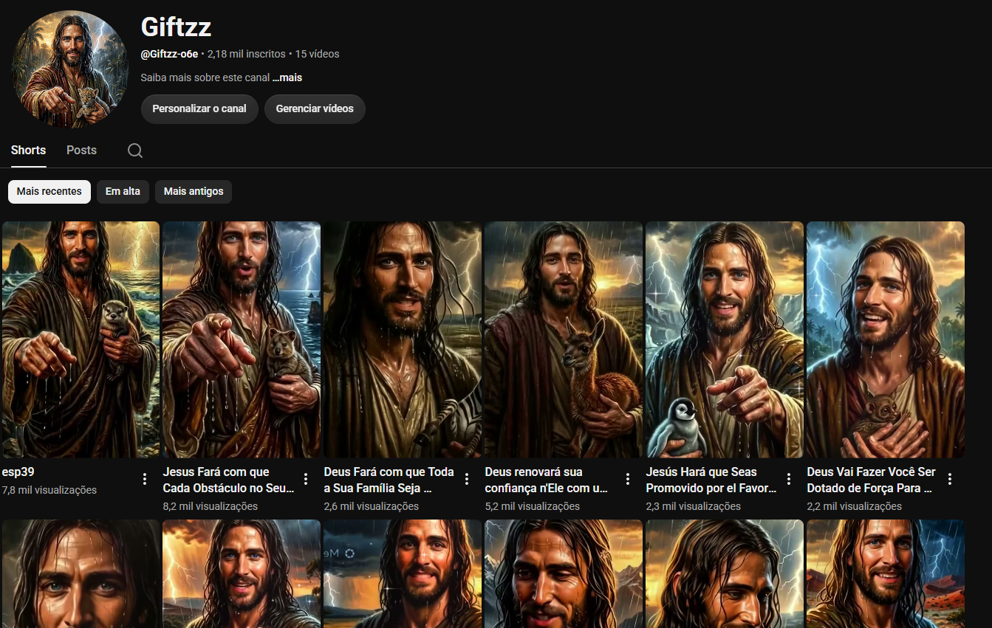Click the Giftzz channel profile picture
992x628 pixels.
[71, 69]
